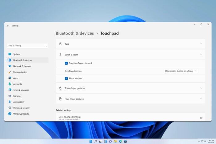
Task: Open Personalisation settings
Action: 20,72
